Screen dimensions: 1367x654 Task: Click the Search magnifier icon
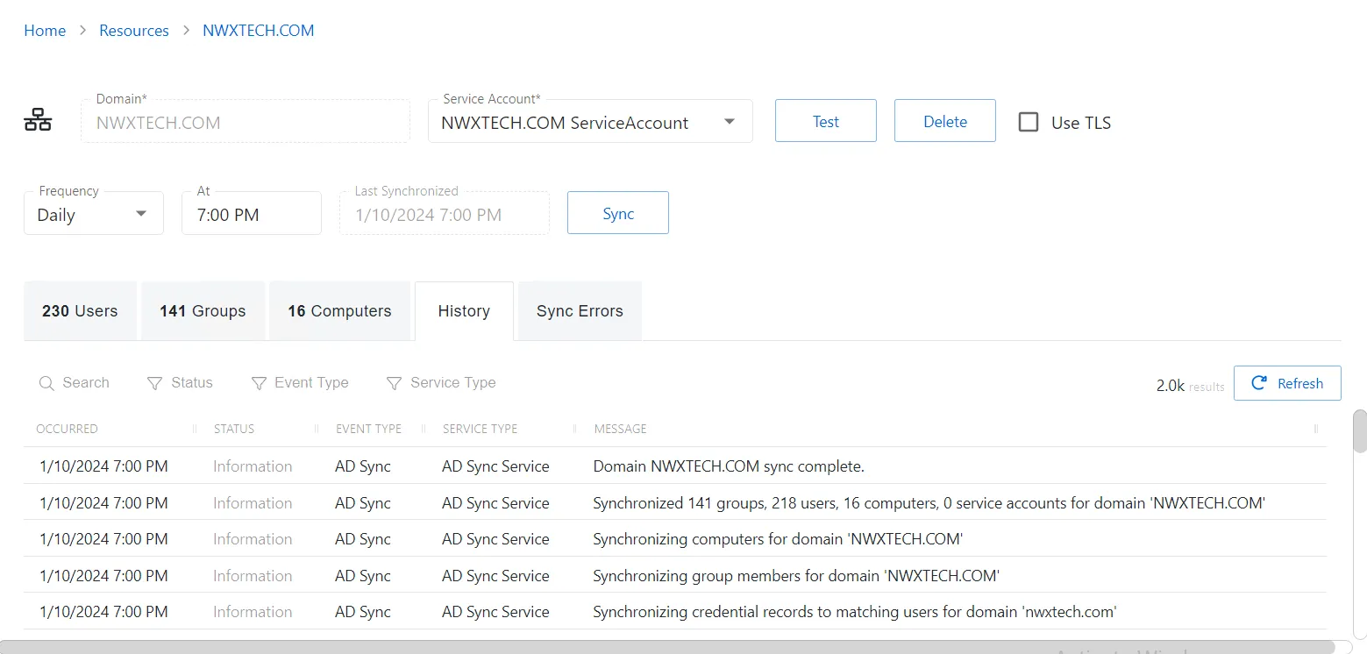[x=46, y=383]
